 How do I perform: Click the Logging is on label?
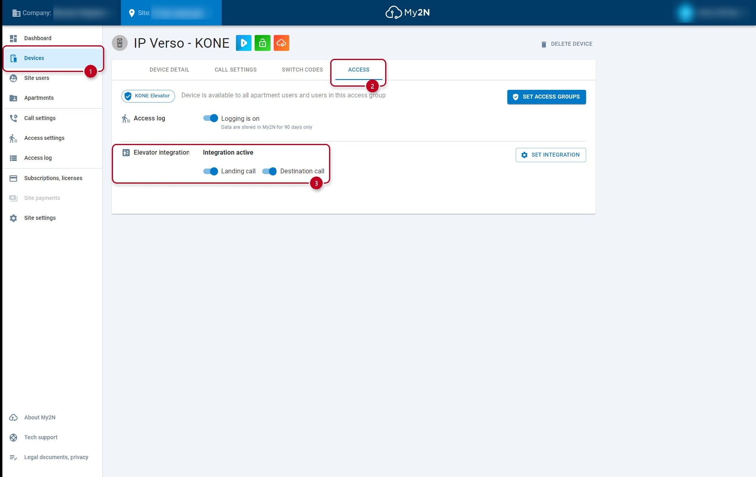click(240, 118)
